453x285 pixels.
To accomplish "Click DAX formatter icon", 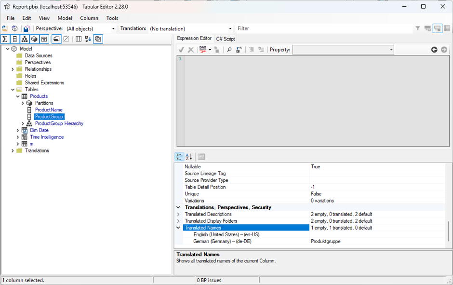I will pos(203,50).
